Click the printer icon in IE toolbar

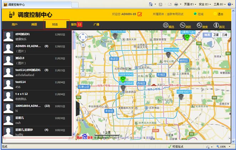point(176,4)
